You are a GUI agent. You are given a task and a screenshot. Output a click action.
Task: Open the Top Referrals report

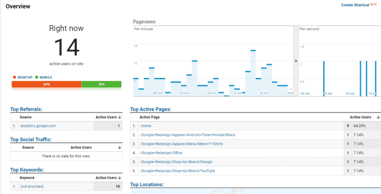pos(26,109)
